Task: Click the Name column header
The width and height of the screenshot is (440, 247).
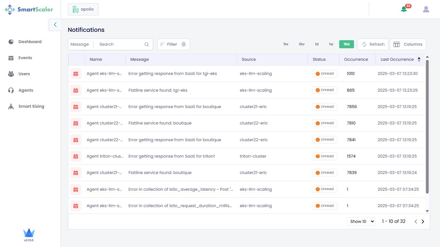Action: (105, 59)
